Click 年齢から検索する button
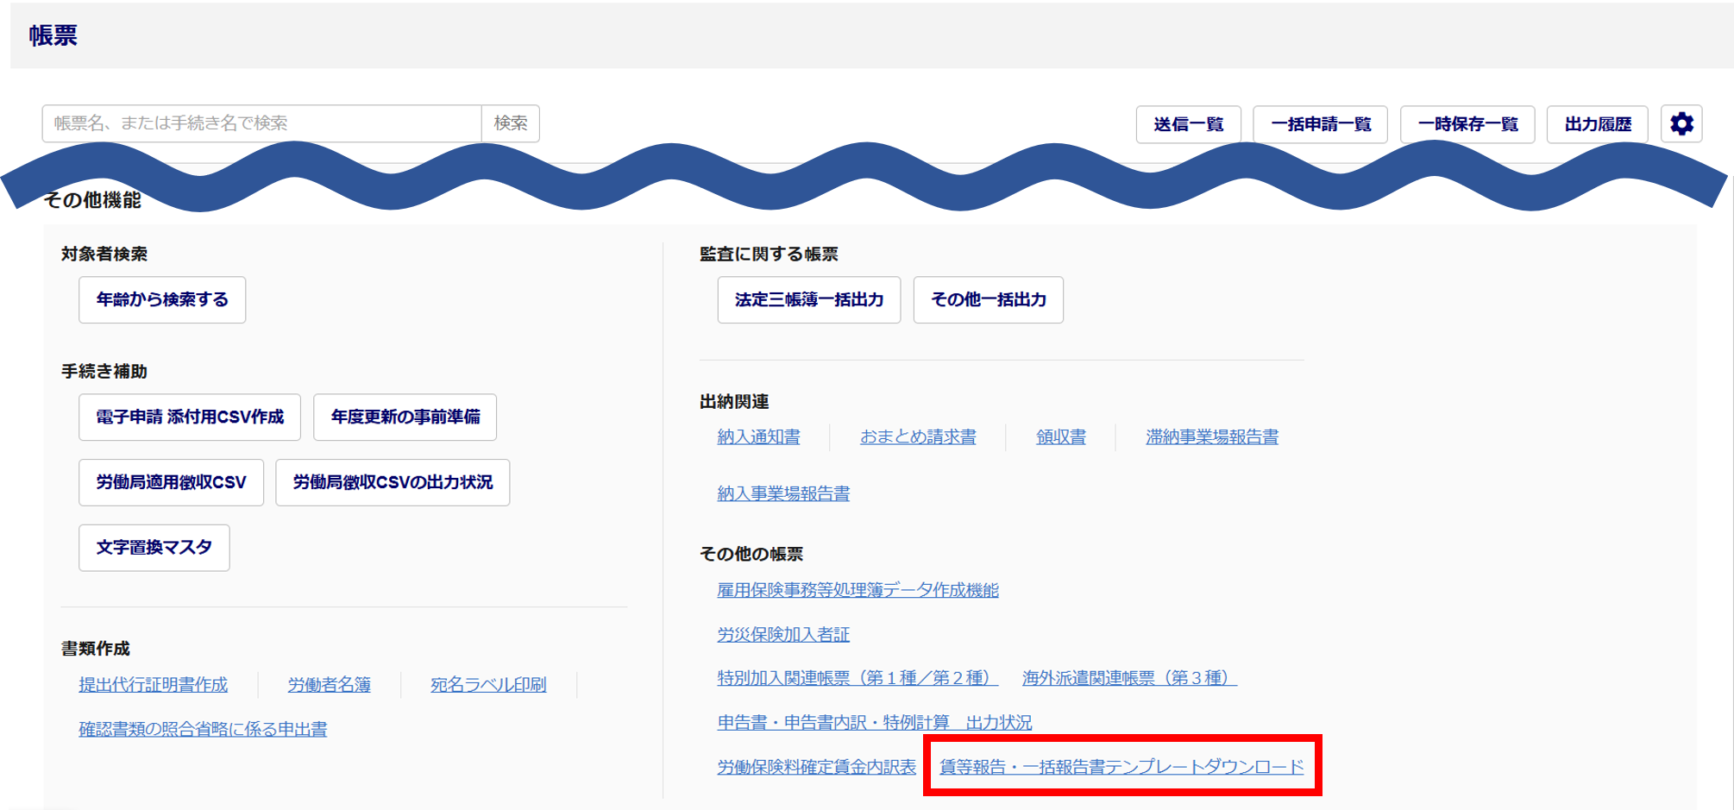This screenshot has height=810, width=1734. coord(162,299)
